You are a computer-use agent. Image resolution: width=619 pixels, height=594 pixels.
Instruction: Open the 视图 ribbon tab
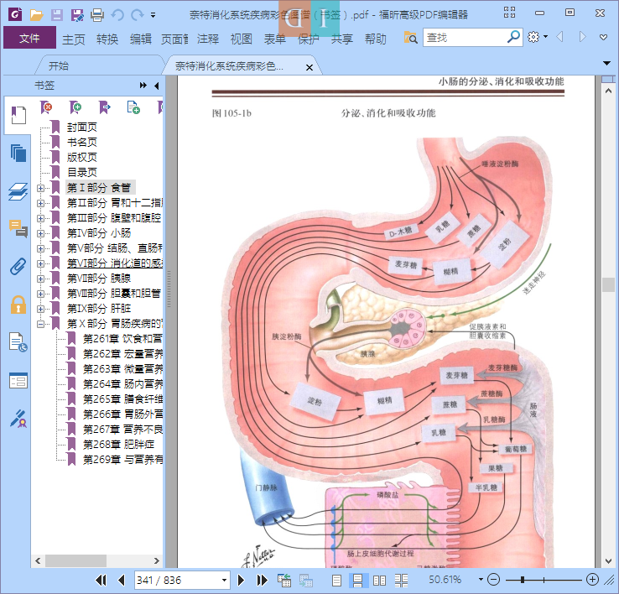point(242,39)
